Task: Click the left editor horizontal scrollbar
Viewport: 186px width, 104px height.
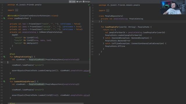Action: click(x=46, y=103)
